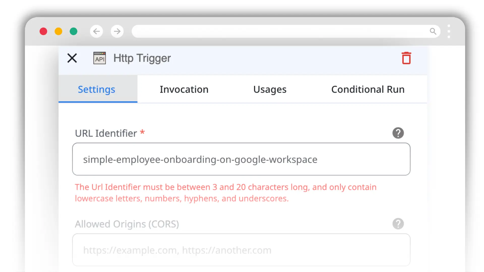Viewport: 484px width, 272px height.
Task: Switch to Conditional Run tab
Action: (x=368, y=89)
